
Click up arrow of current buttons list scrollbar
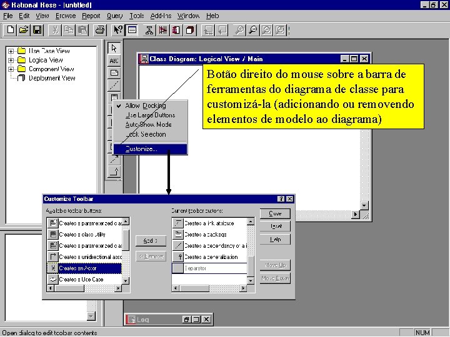251,222
